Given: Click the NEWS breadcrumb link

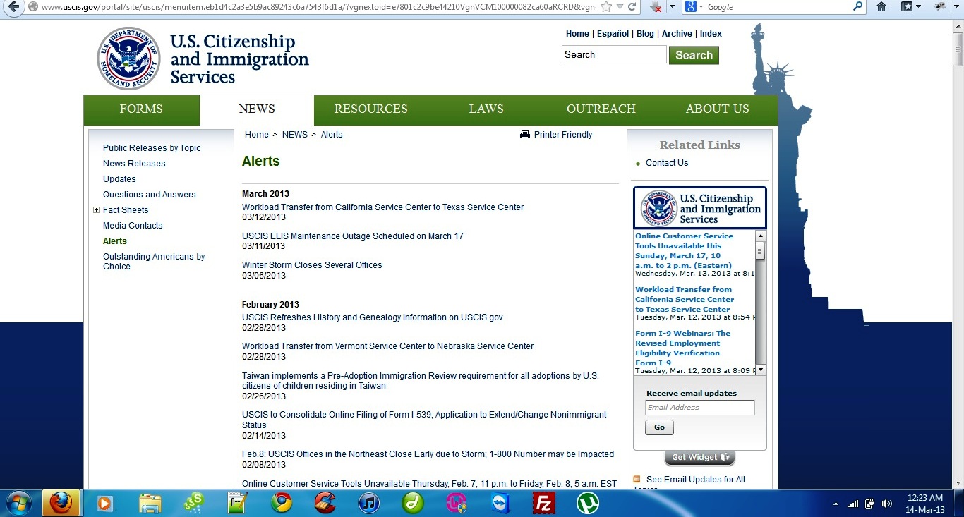Looking at the screenshot, I should click(295, 135).
